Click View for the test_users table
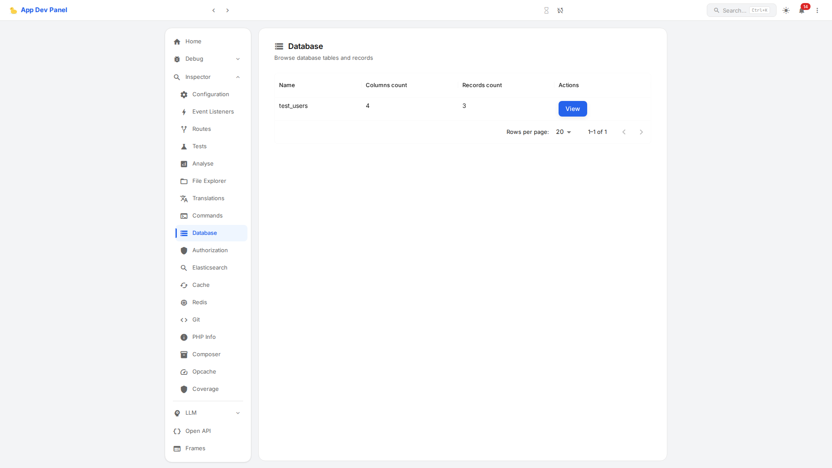The height and width of the screenshot is (468, 832). point(572,108)
